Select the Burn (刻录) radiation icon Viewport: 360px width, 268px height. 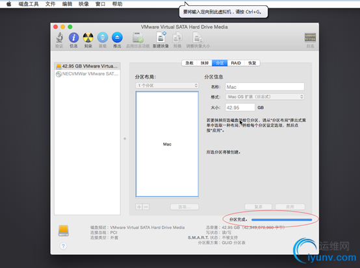click(88, 38)
